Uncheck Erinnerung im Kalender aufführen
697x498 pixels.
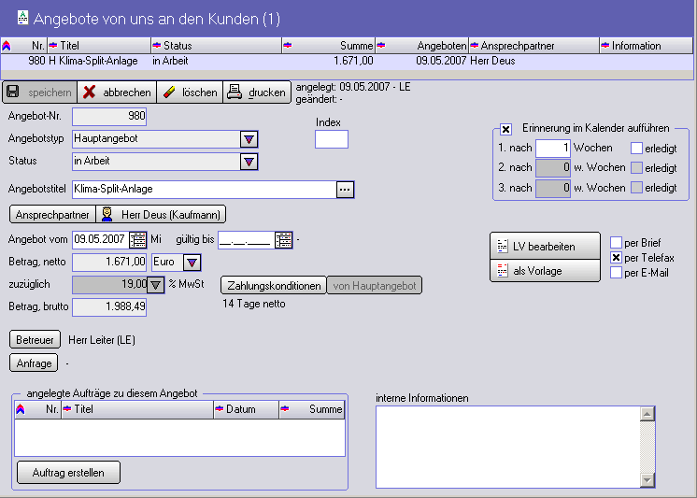[x=506, y=129]
